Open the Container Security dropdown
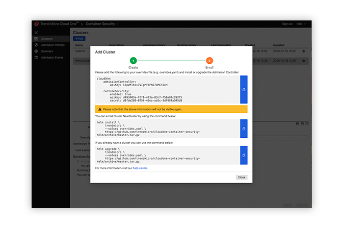Screen dimensions: 343x229 (102, 24)
